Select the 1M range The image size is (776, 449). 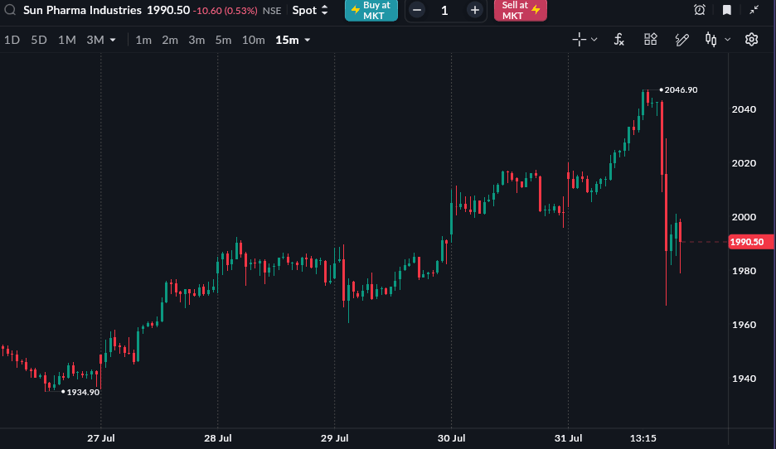point(67,40)
